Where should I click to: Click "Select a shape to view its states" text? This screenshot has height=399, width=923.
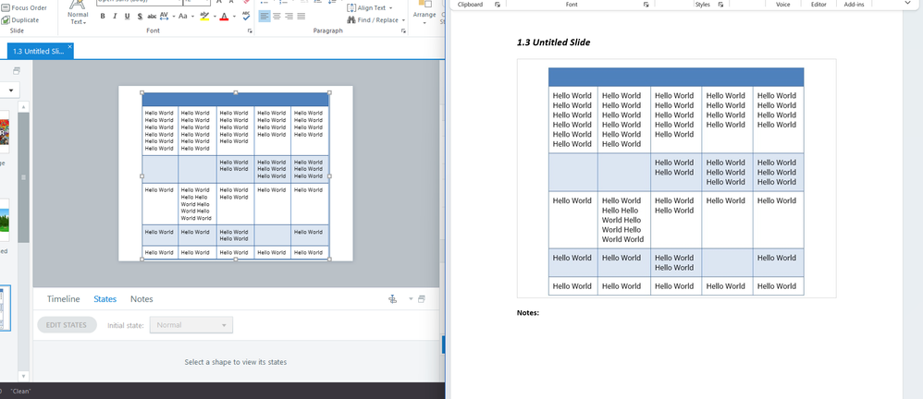(x=236, y=362)
